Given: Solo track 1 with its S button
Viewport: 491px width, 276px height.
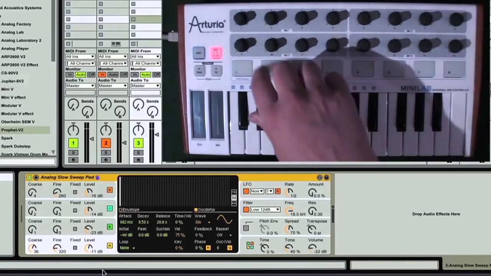Looking at the screenshot, I should coord(73,153).
